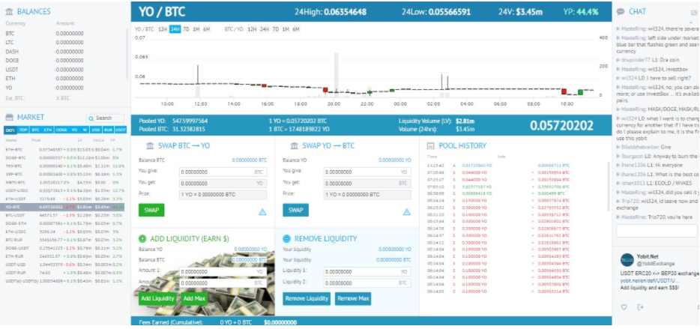Set BTC/YO chart to 24H
This screenshot has width=700, height=329.
[x=265, y=29]
